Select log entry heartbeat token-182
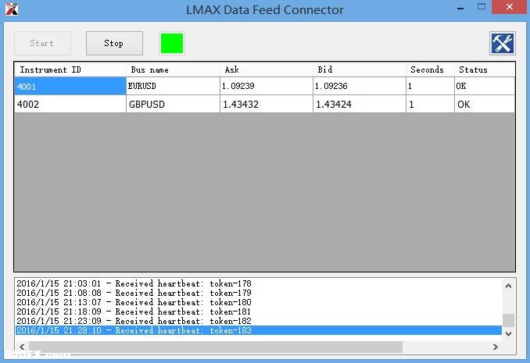Image resolution: width=530 pixels, height=363 pixels. pos(259,321)
